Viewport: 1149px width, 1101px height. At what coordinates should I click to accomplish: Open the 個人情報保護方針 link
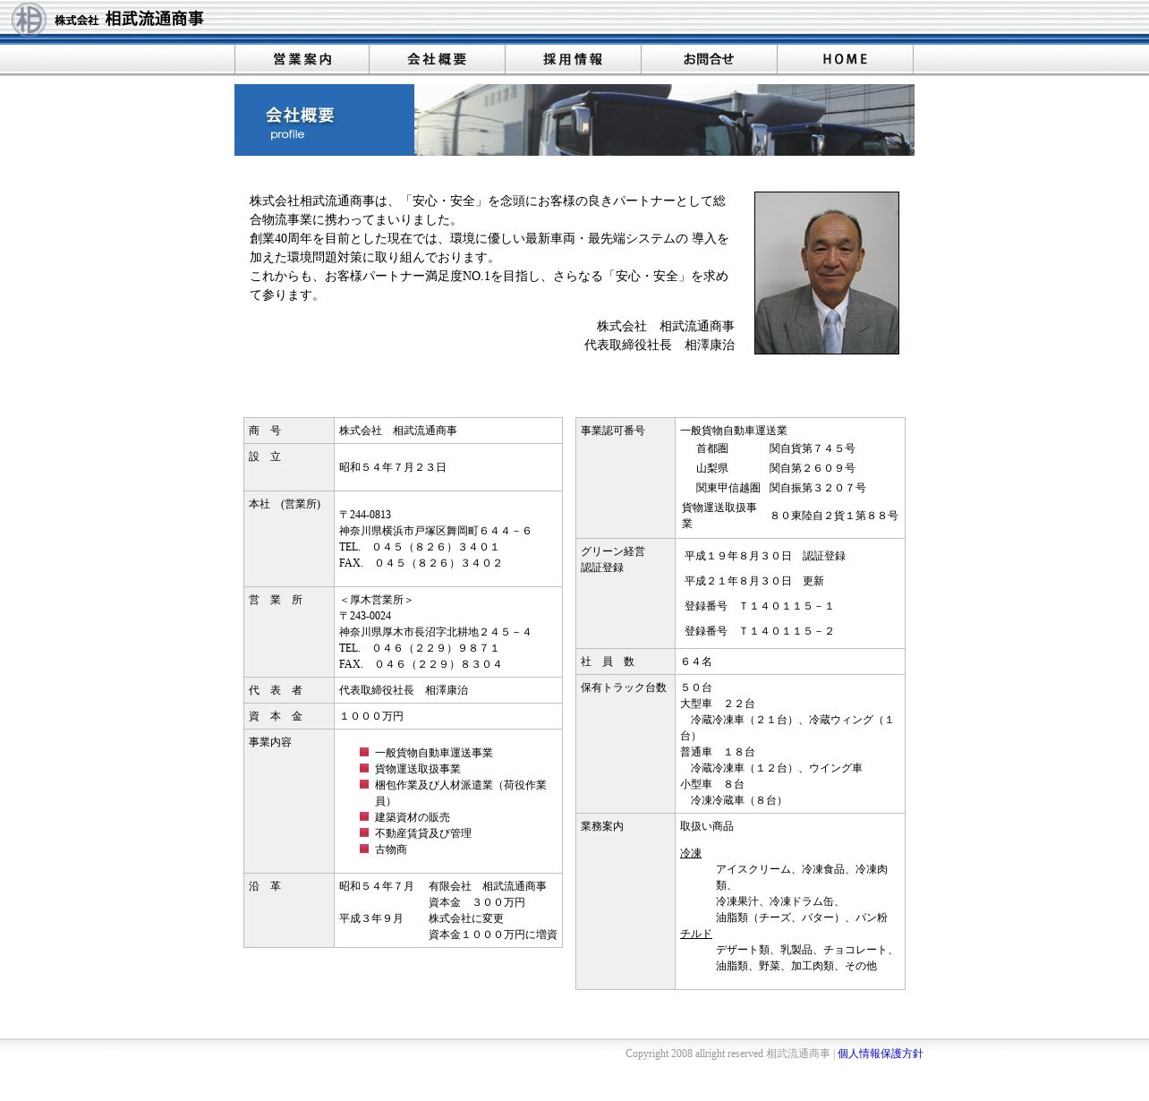880,1054
